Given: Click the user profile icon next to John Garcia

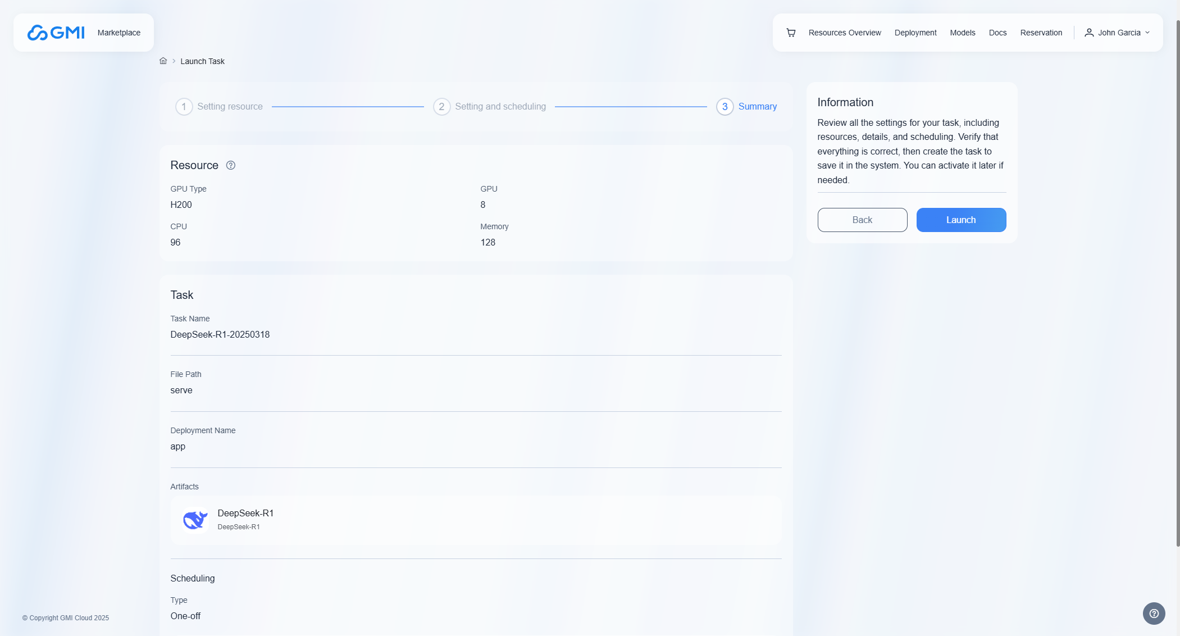Looking at the screenshot, I should point(1089,33).
